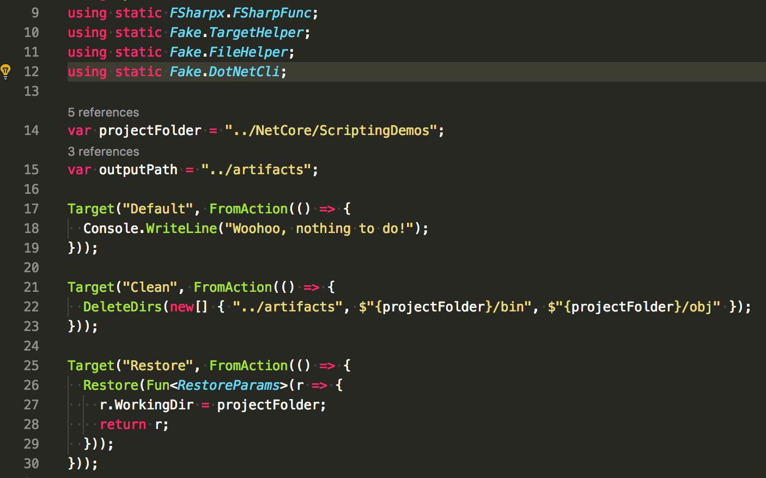Click the "../NetCore/ScriptingDemos" string
Image resolution: width=766 pixels, height=478 pixels.
click(331, 130)
